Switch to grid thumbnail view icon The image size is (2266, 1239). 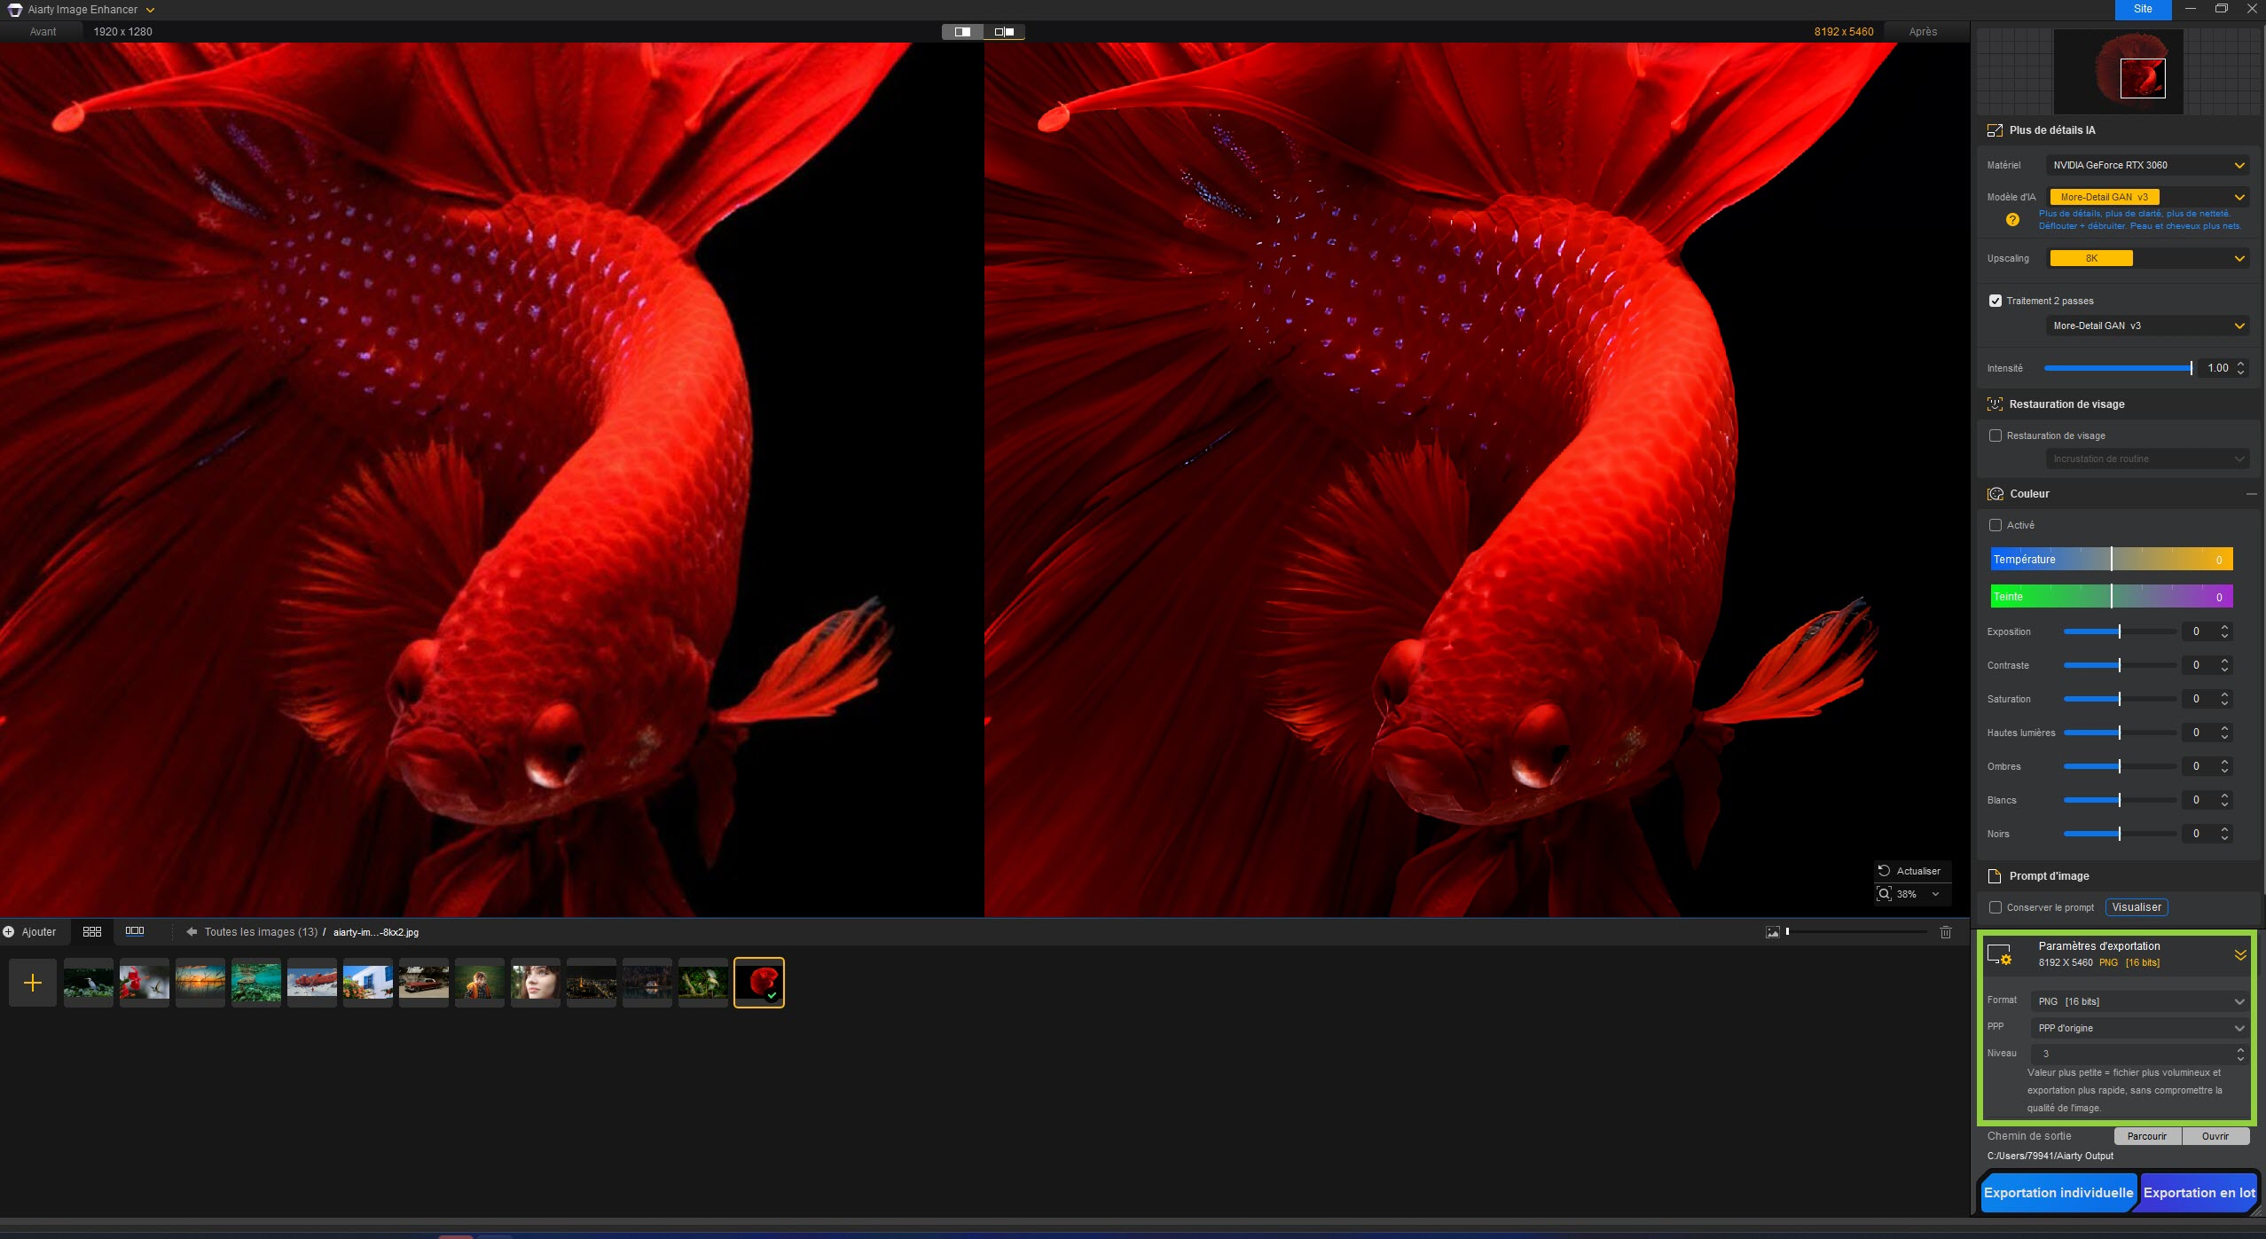(x=91, y=931)
